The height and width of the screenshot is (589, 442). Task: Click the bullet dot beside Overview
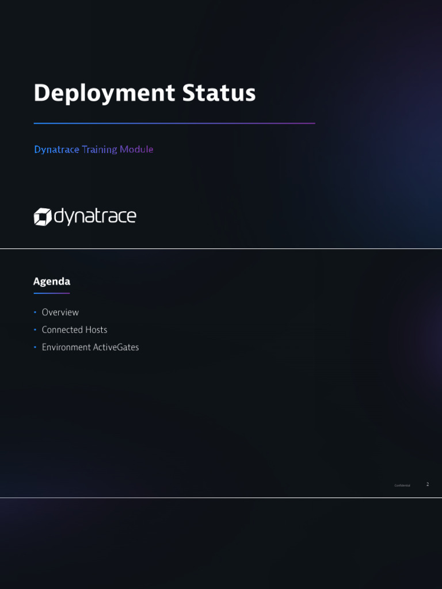(35, 312)
